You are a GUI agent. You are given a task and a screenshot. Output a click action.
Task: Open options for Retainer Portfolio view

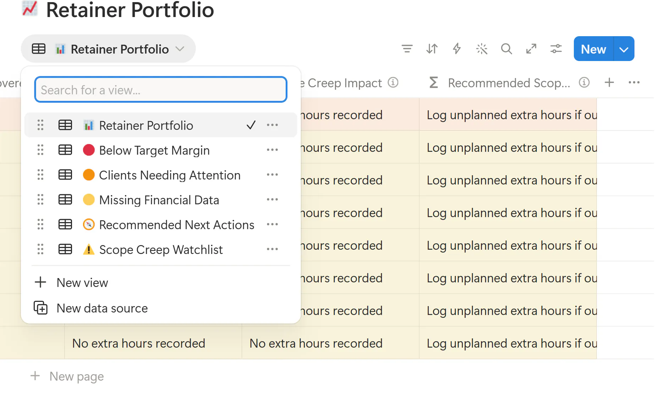(272, 125)
